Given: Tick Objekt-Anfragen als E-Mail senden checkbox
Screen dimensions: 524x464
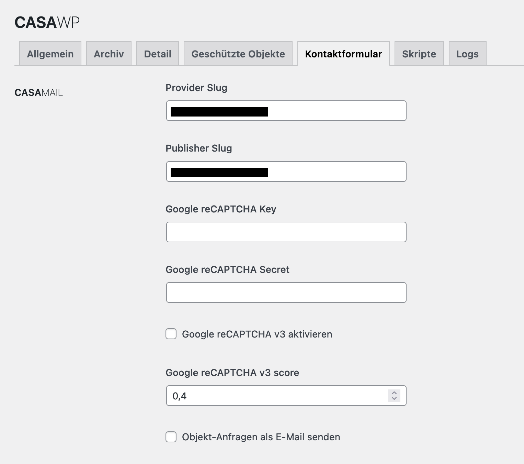Looking at the screenshot, I should coord(171,437).
